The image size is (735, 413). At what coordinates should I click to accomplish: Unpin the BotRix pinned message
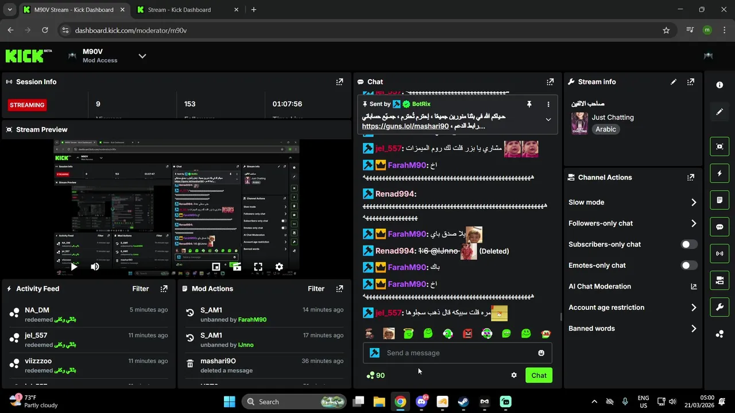tap(529, 104)
